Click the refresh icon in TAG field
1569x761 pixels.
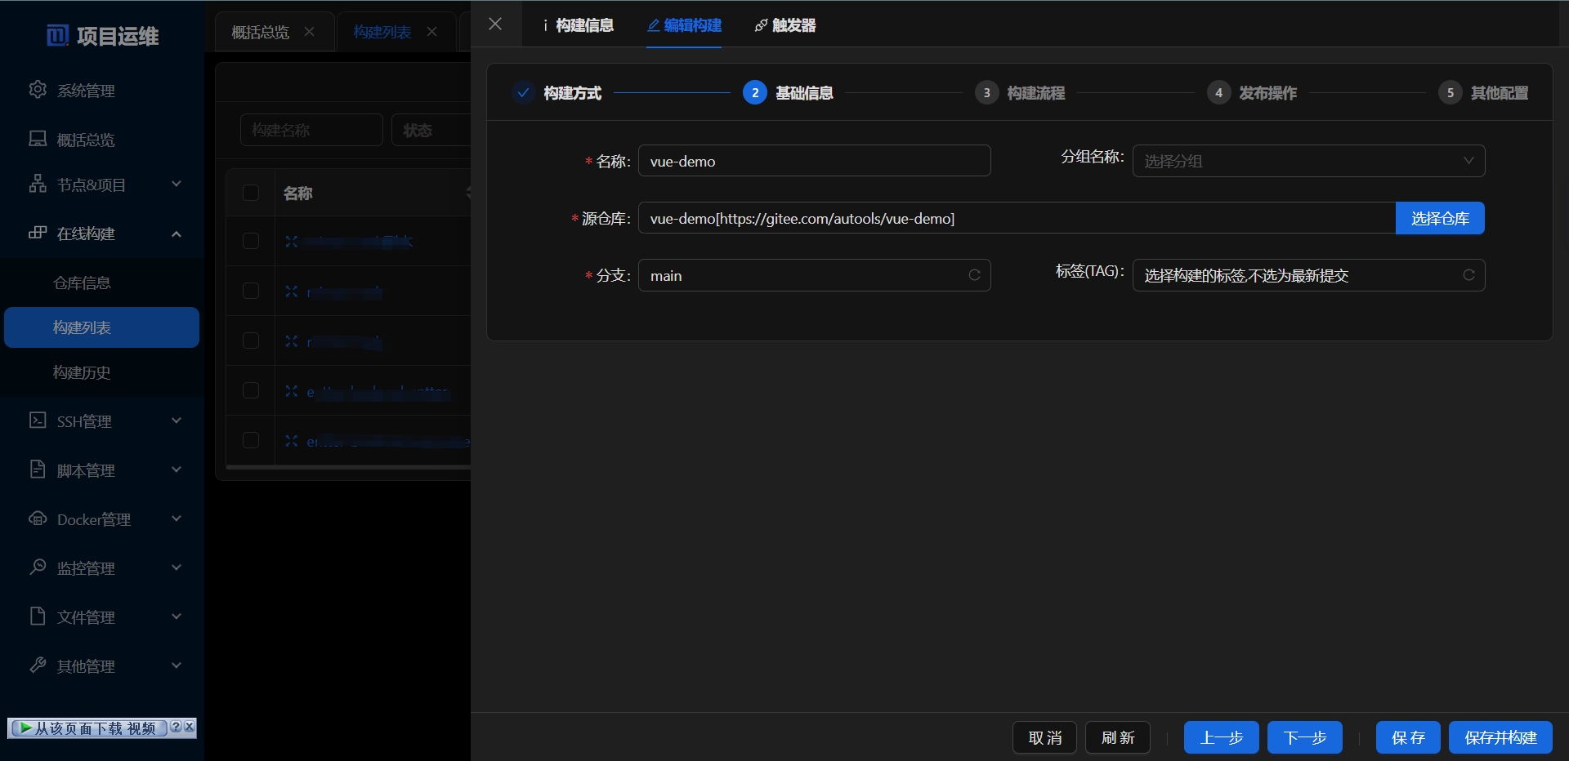tap(1468, 275)
